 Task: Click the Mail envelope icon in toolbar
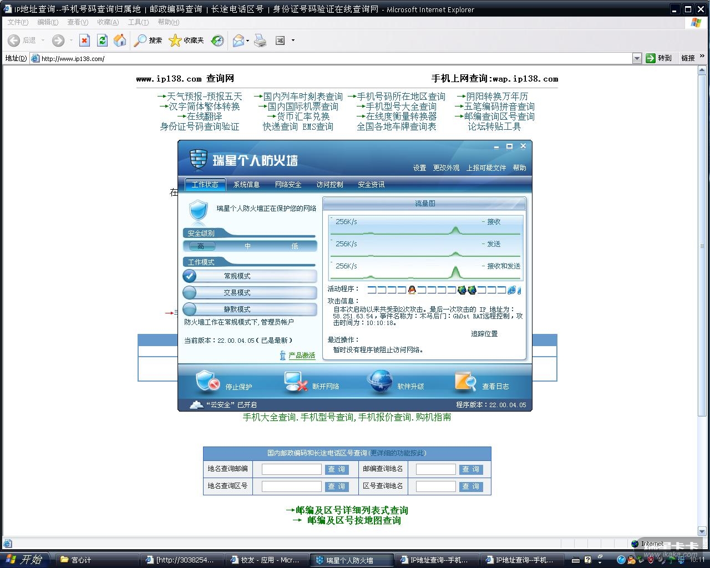[x=238, y=40]
